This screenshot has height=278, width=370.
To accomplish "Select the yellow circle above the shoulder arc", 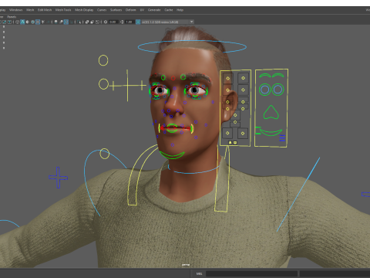I will [105, 154].
